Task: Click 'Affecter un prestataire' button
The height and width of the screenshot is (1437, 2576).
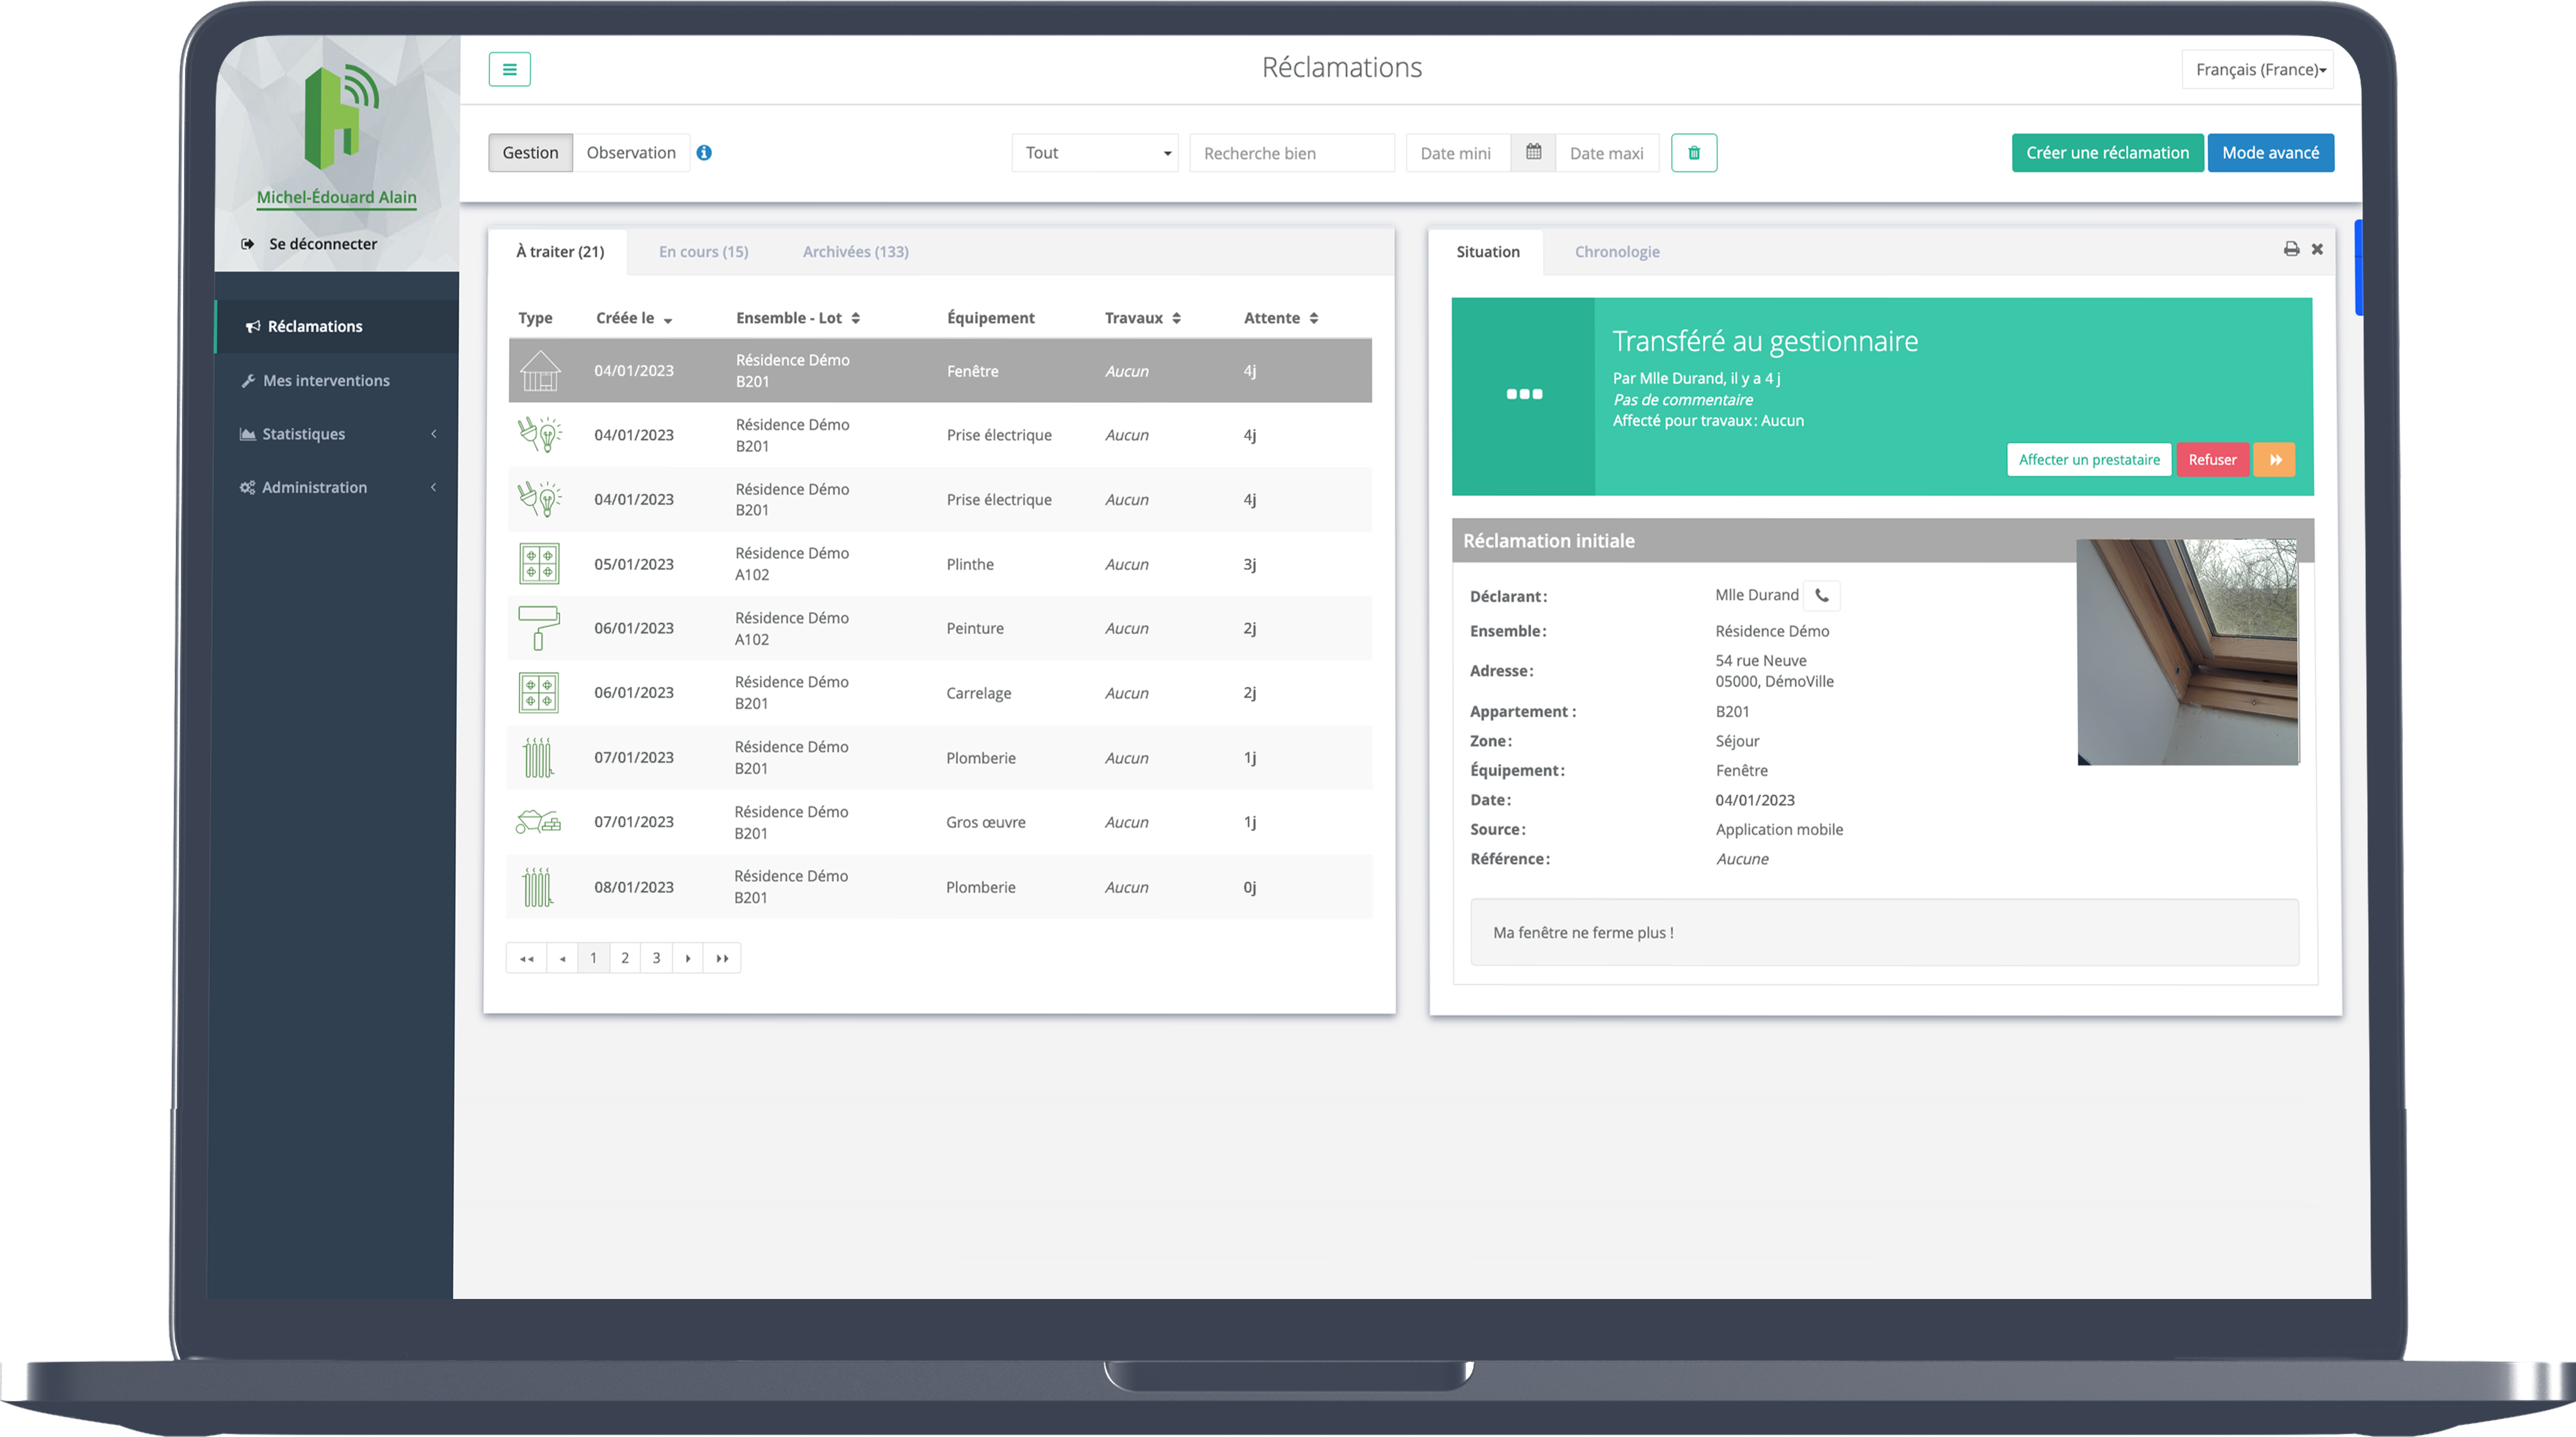Action: [2090, 460]
